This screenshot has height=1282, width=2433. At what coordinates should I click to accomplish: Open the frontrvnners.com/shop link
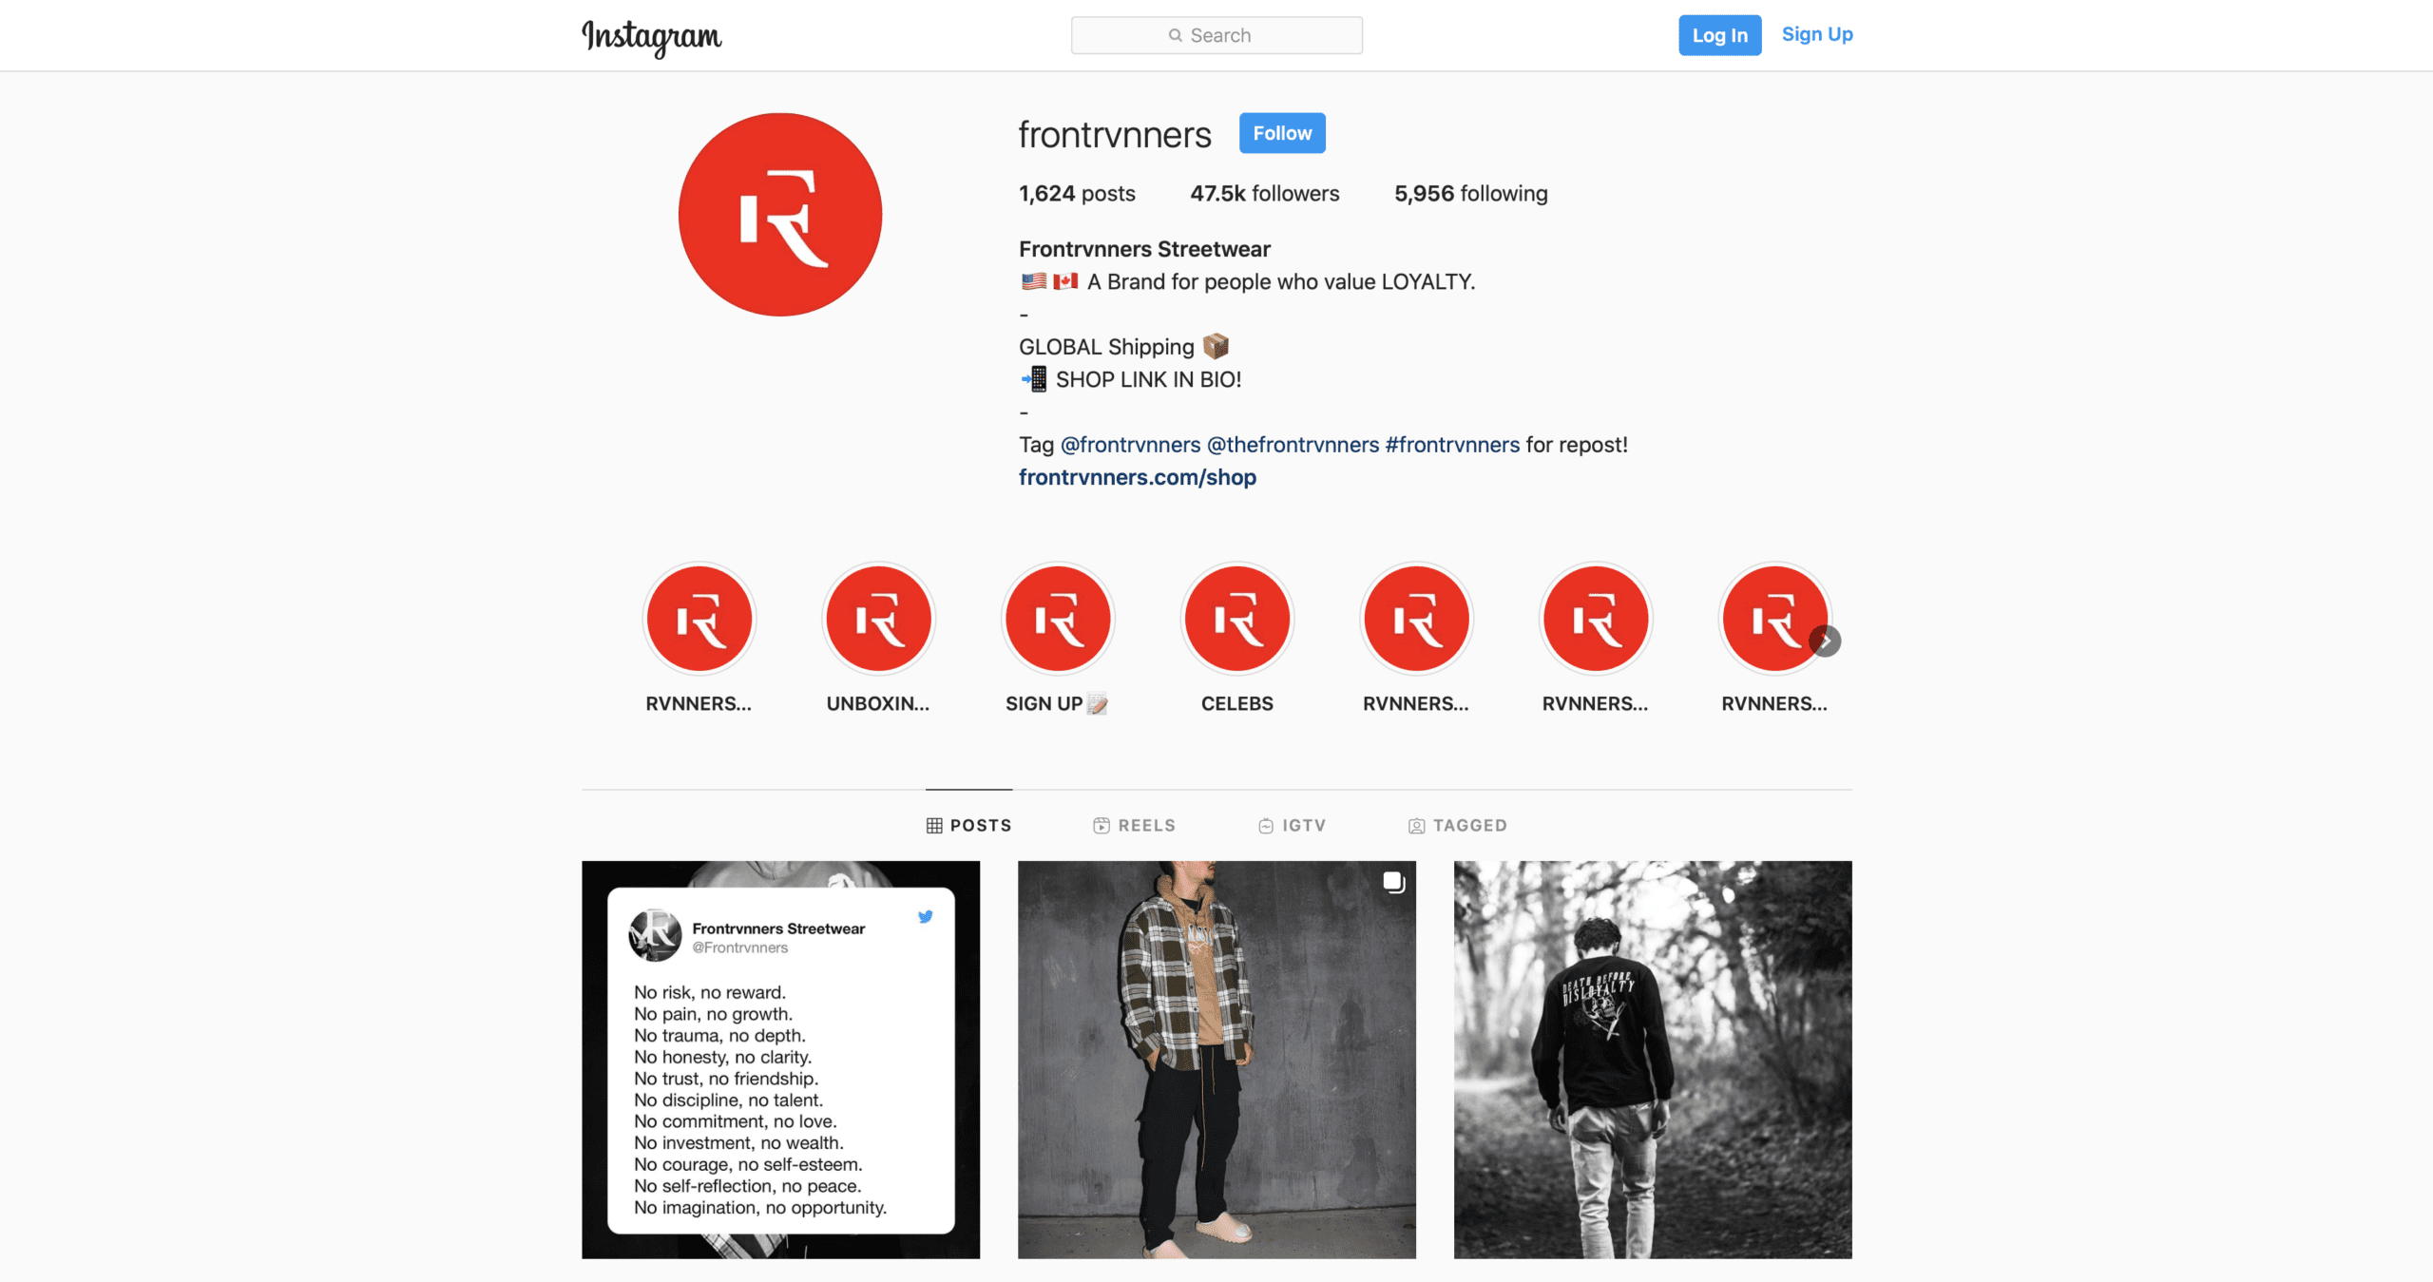(x=1138, y=476)
